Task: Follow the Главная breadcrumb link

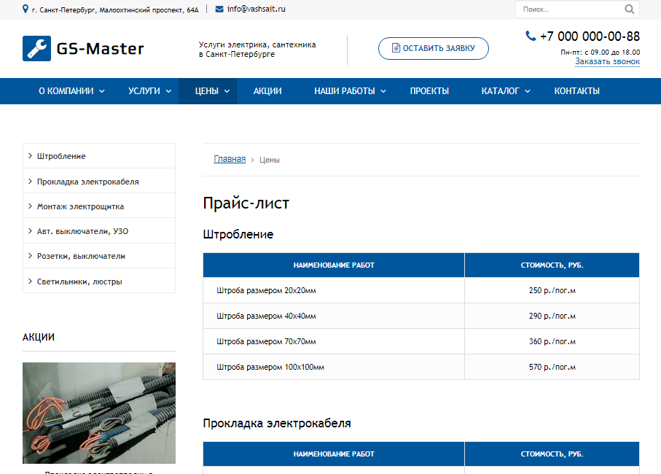Action: tap(230, 159)
